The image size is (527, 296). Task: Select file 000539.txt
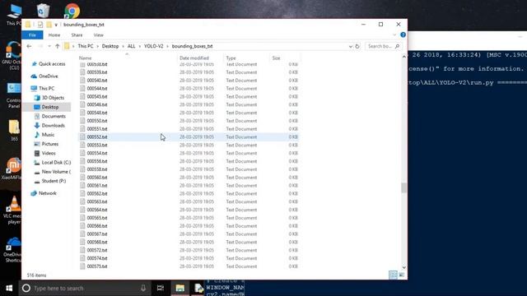pos(189,72)
